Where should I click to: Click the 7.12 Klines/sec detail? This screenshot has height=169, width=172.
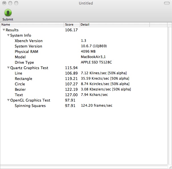[104, 73]
